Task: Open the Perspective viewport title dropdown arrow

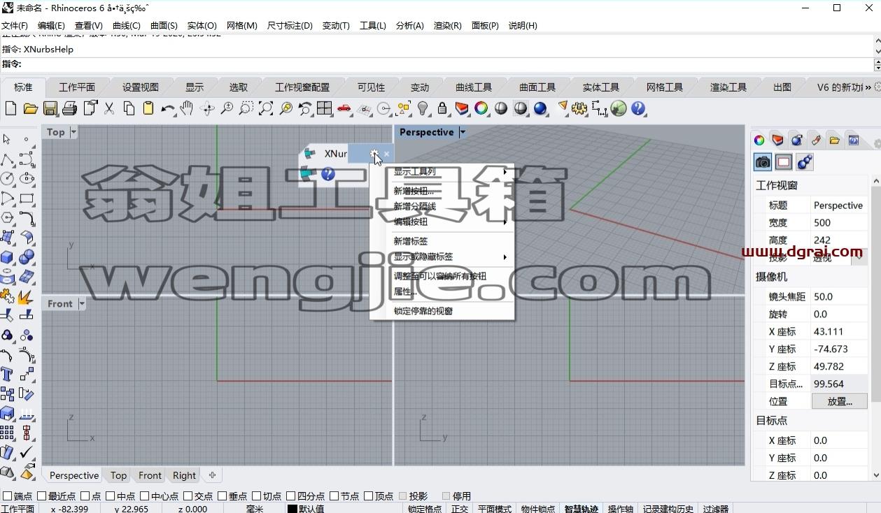Action: point(462,132)
